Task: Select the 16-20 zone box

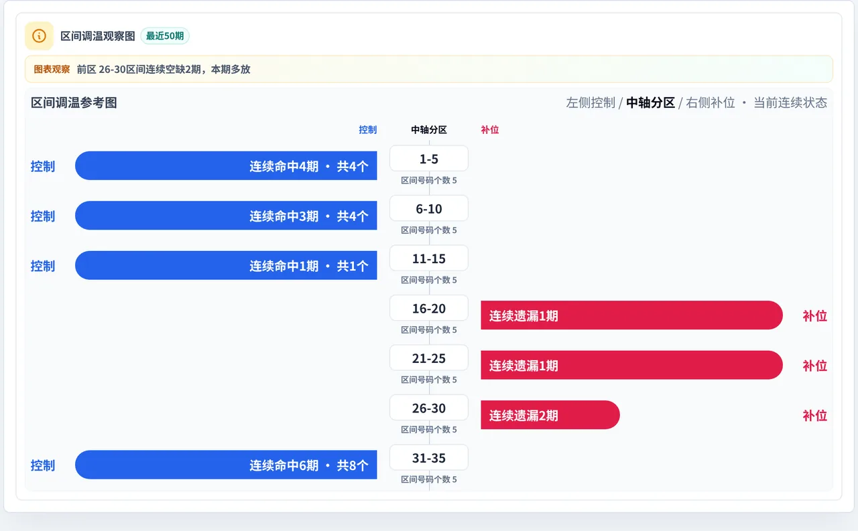Action: click(x=429, y=308)
